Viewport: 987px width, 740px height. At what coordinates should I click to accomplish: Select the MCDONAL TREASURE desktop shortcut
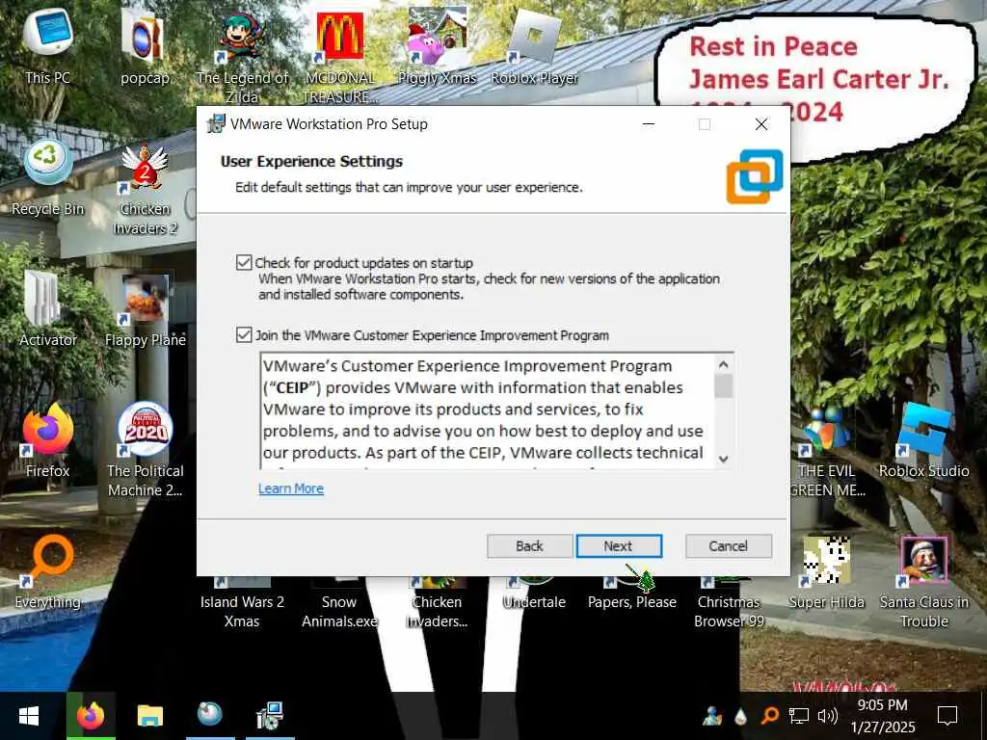tap(340, 57)
